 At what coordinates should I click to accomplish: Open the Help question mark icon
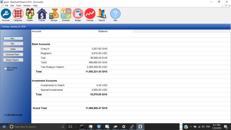pyautogui.click(x=115, y=14)
